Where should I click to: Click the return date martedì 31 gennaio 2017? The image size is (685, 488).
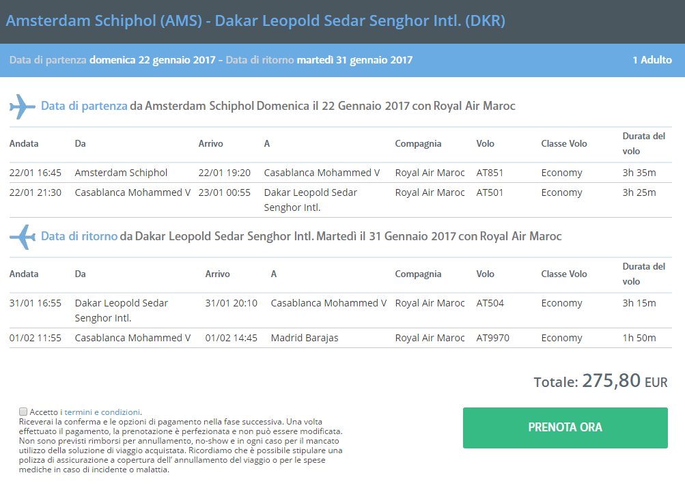point(354,60)
